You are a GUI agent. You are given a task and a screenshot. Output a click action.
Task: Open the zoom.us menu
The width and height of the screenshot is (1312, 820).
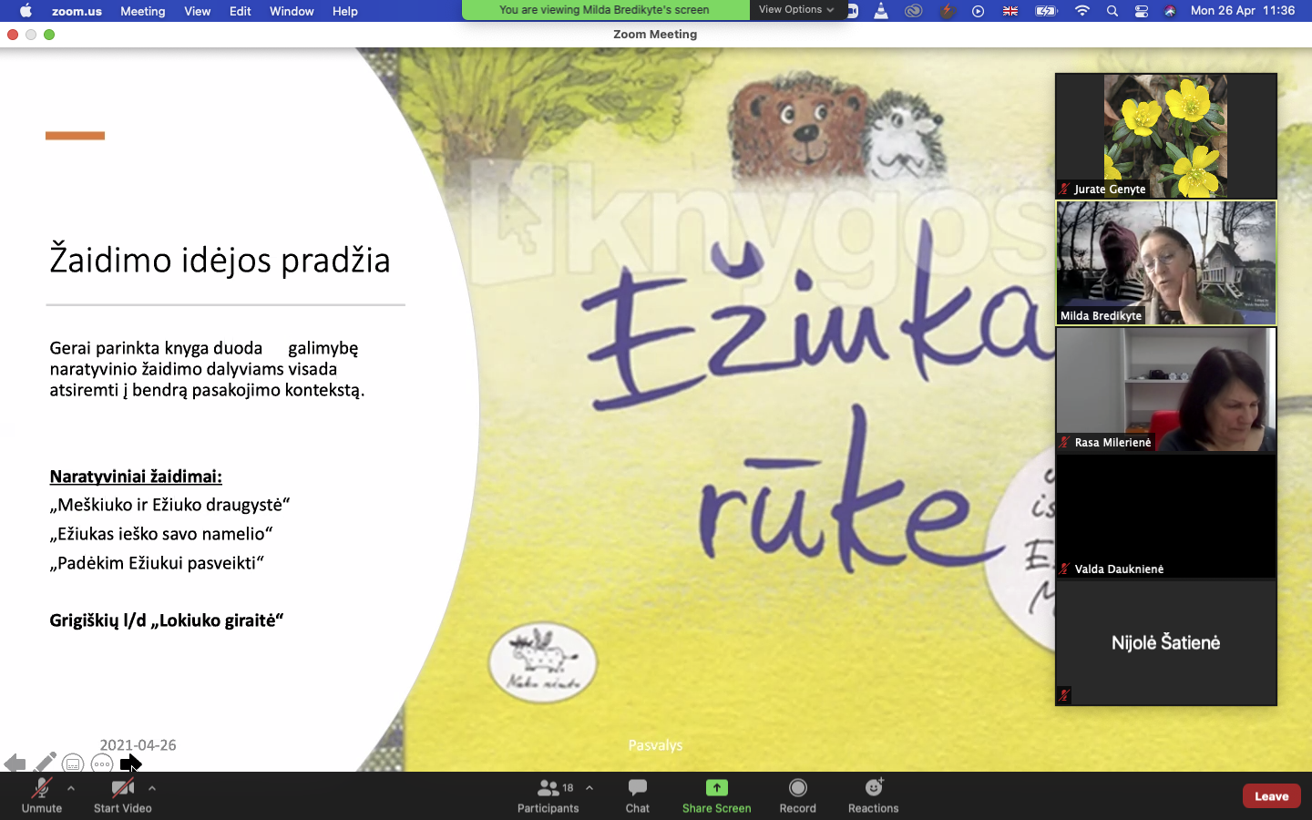pos(77,11)
